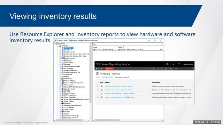223x125 pixels.
Task: Check box for Computer information for a specific computer
Action: coord(98,86)
